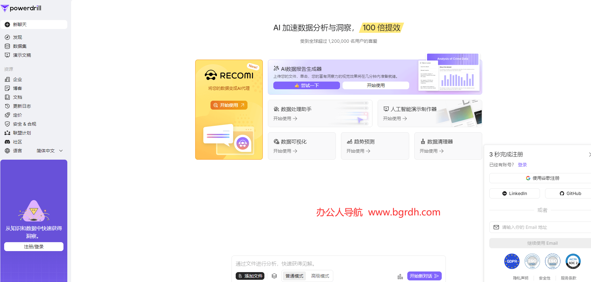Click the 注册/登录 button
Screen dimensions: 591x282
(34, 247)
